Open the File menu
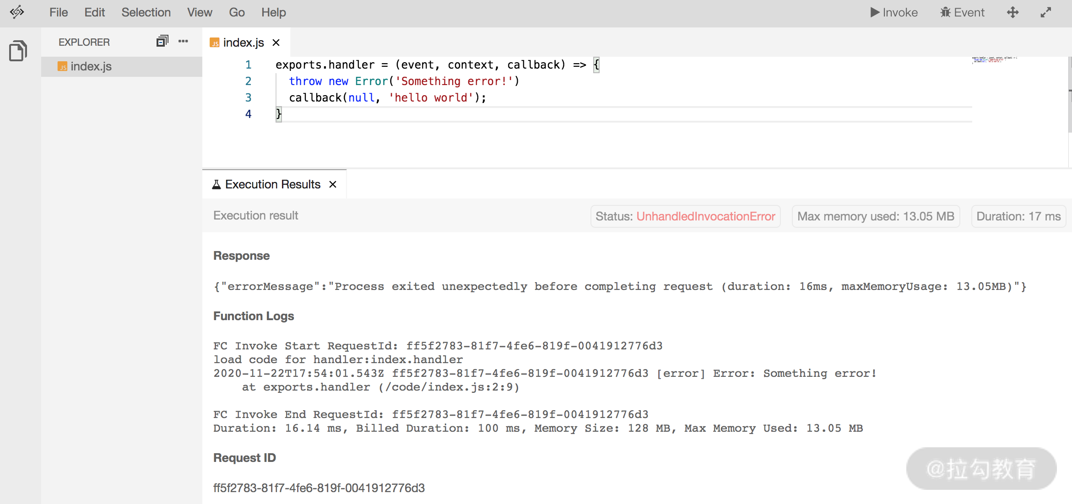Screen dimensions: 1072x504 click(59, 12)
